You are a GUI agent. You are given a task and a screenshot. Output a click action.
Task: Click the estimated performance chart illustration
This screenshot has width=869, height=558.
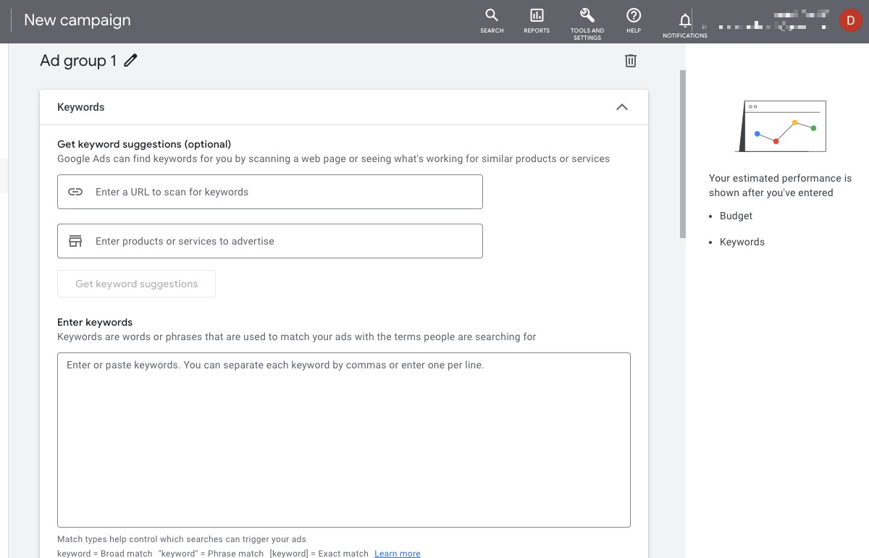781,127
